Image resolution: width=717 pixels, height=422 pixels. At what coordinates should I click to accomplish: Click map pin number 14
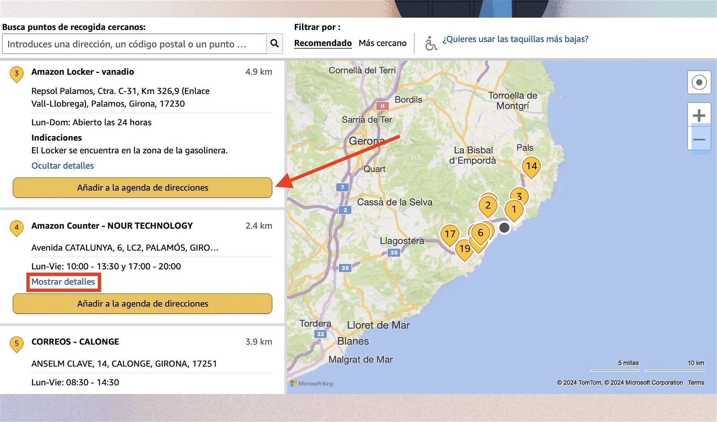pos(531,167)
